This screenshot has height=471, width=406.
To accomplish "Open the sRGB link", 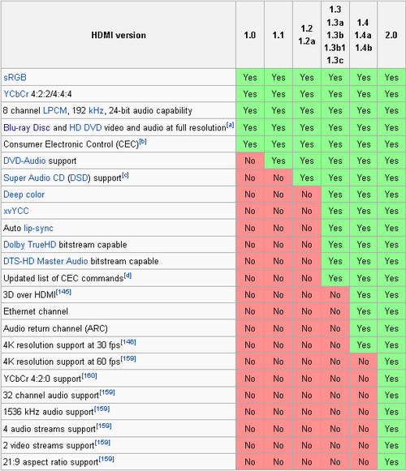I will coord(15,78).
